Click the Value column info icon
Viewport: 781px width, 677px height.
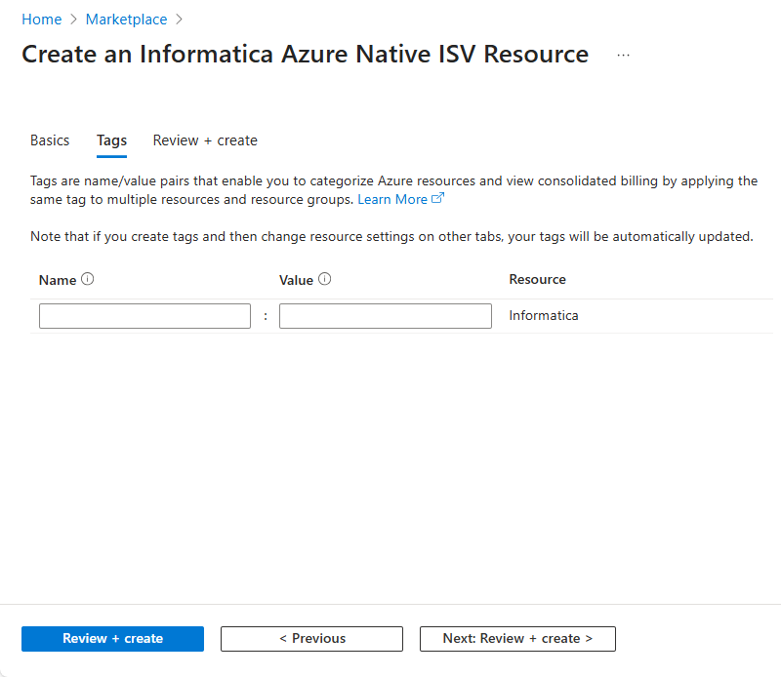pos(324,279)
